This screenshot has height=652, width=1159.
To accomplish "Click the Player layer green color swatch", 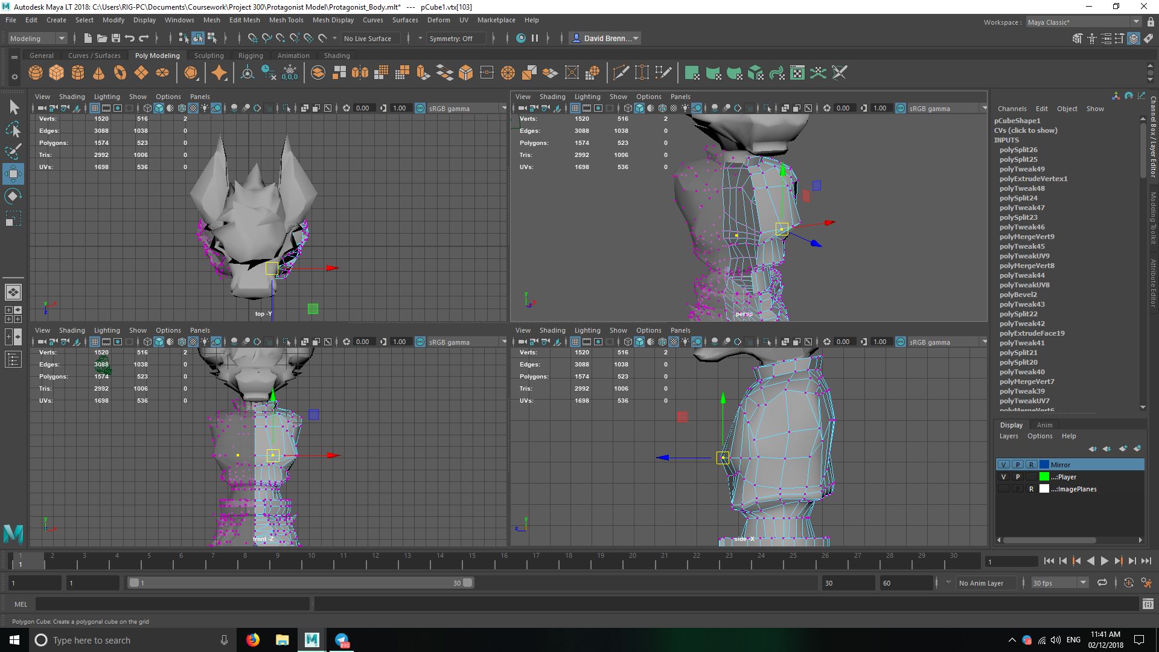I will point(1044,477).
